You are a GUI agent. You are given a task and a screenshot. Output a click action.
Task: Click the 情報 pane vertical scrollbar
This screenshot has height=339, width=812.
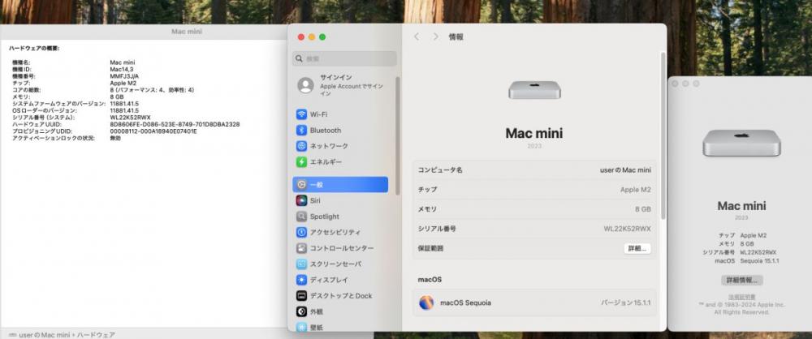click(663, 135)
